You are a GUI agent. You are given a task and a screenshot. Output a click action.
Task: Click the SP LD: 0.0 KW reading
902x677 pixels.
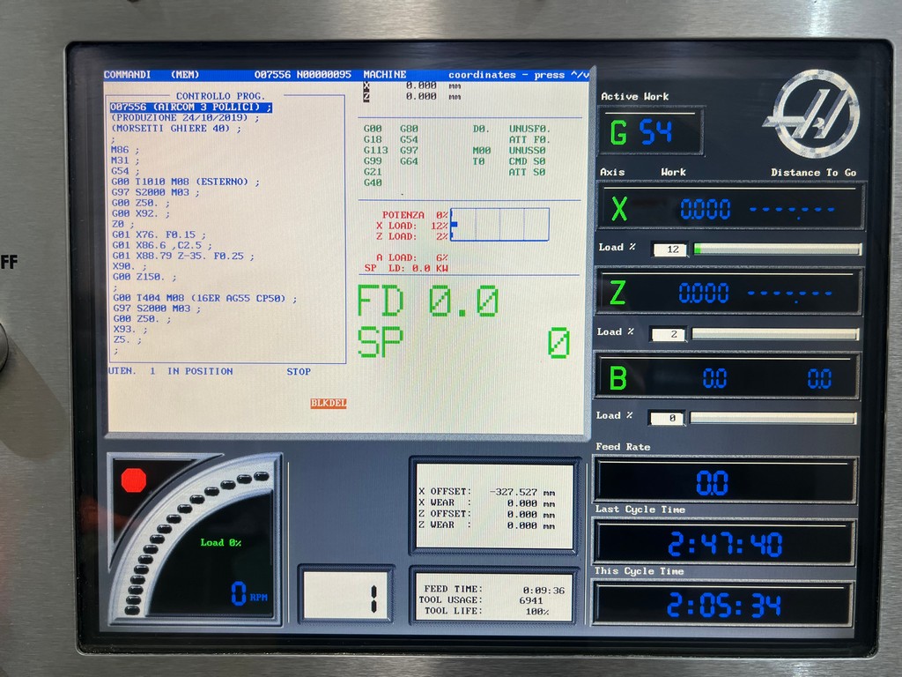click(406, 268)
